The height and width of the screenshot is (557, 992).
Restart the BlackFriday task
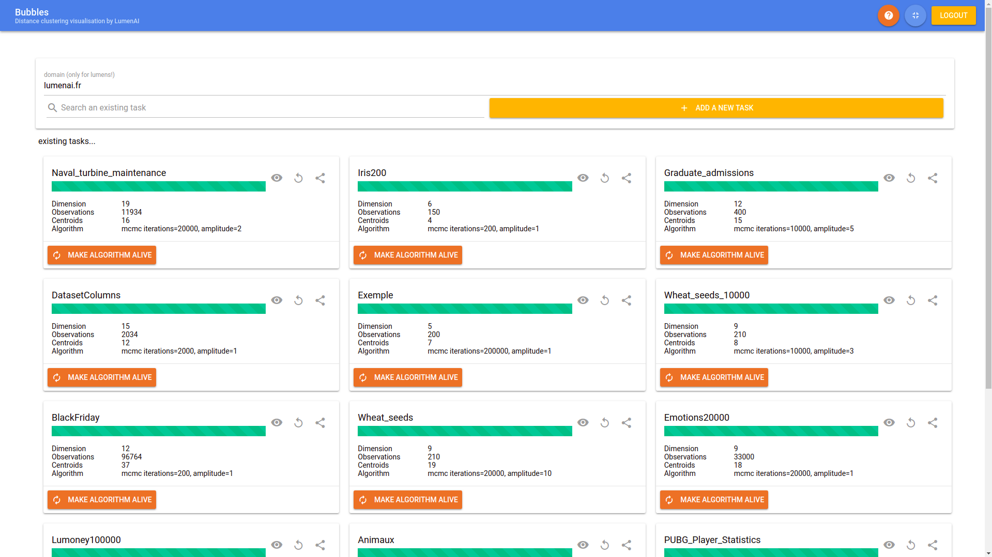(x=298, y=423)
